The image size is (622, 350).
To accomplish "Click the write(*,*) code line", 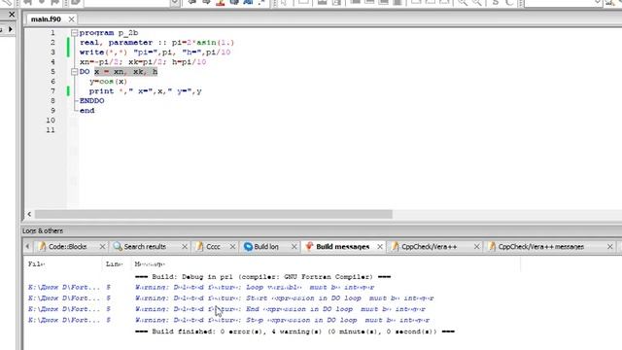I will [x=155, y=52].
